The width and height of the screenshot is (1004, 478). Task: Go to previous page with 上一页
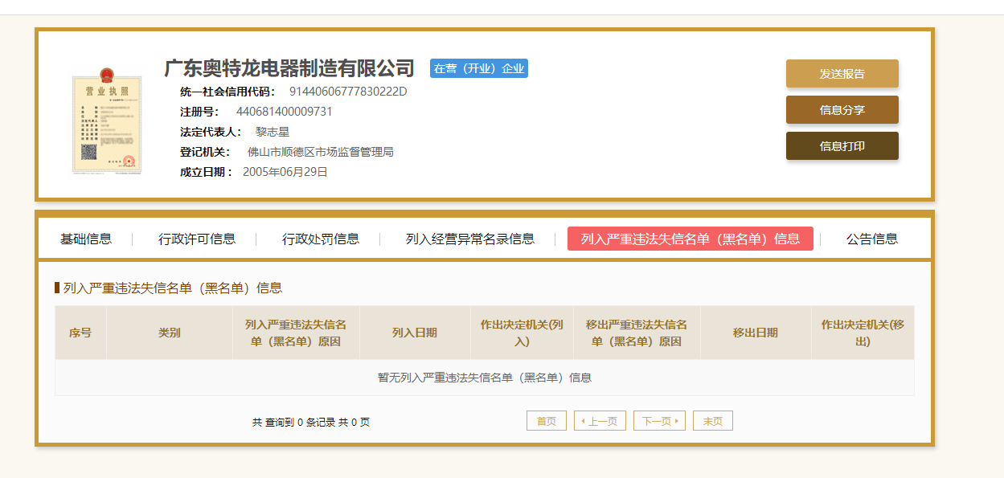600,421
